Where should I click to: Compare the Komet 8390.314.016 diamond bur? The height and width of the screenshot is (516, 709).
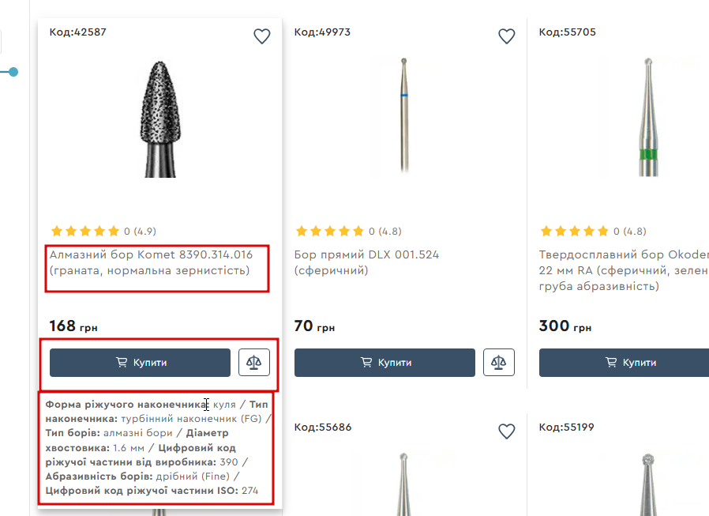[254, 363]
